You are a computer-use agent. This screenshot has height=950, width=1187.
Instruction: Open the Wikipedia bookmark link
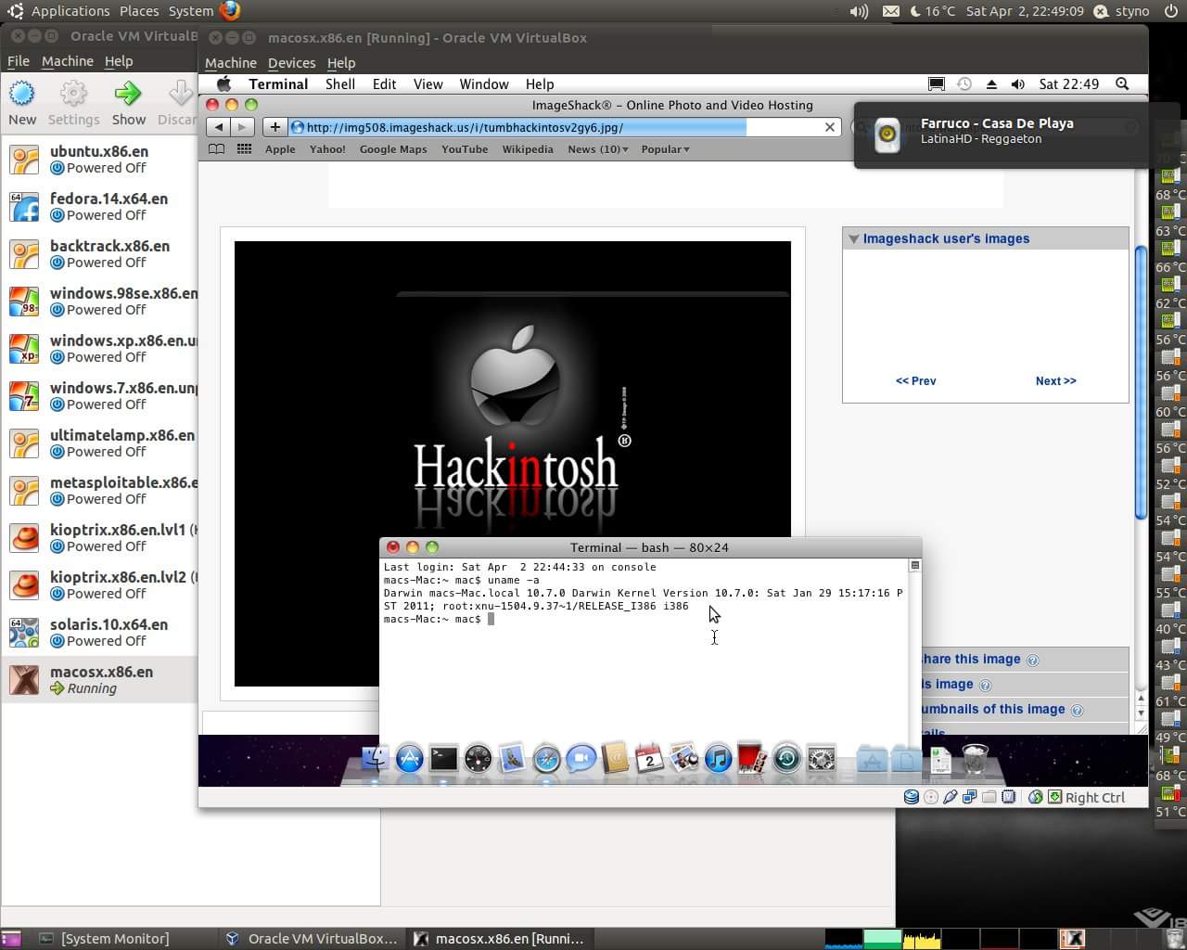(528, 149)
